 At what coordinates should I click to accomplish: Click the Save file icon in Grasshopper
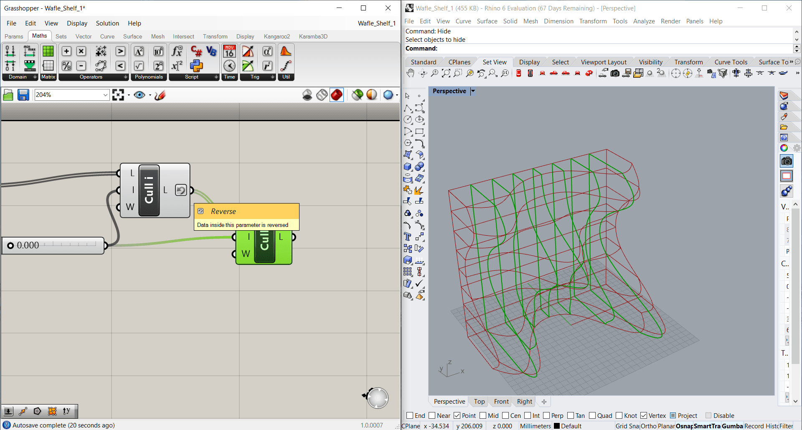[23, 95]
